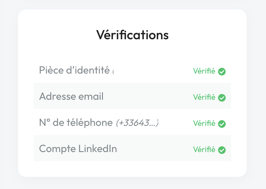
Task: Click the Vérifications heading
Action: (132, 35)
